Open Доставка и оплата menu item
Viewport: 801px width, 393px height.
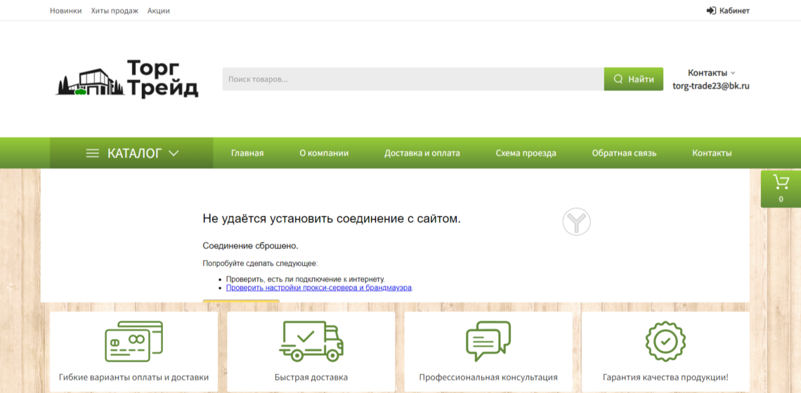(x=422, y=152)
